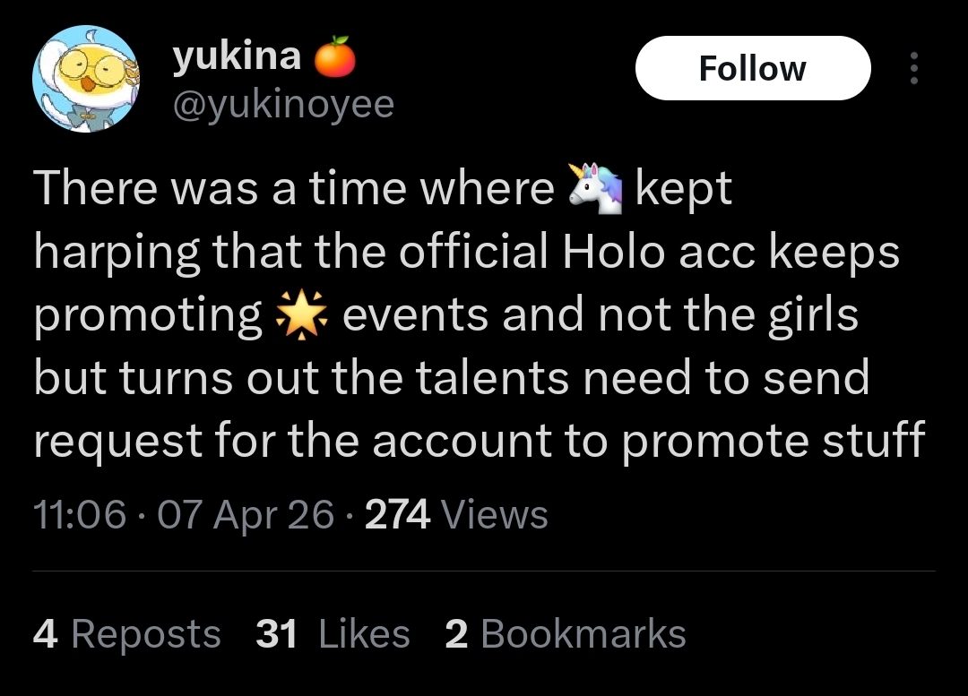
Task: Click the display name yukina
Action: 237,56
